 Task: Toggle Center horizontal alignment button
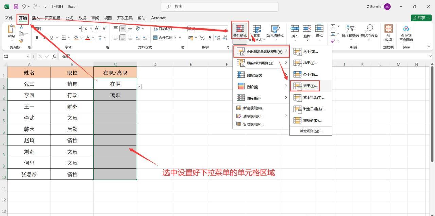[123, 38]
